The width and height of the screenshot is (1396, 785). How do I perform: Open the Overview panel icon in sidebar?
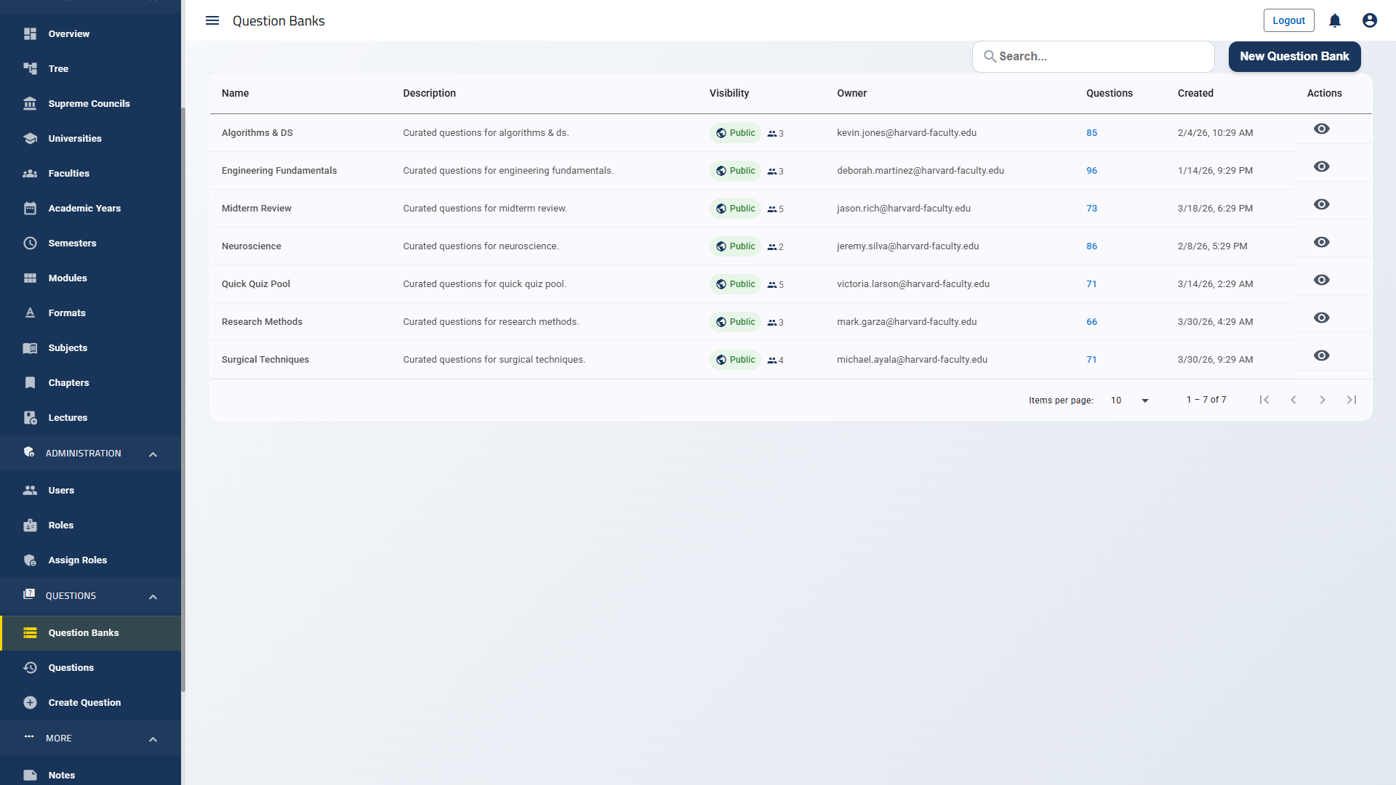click(30, 33)
